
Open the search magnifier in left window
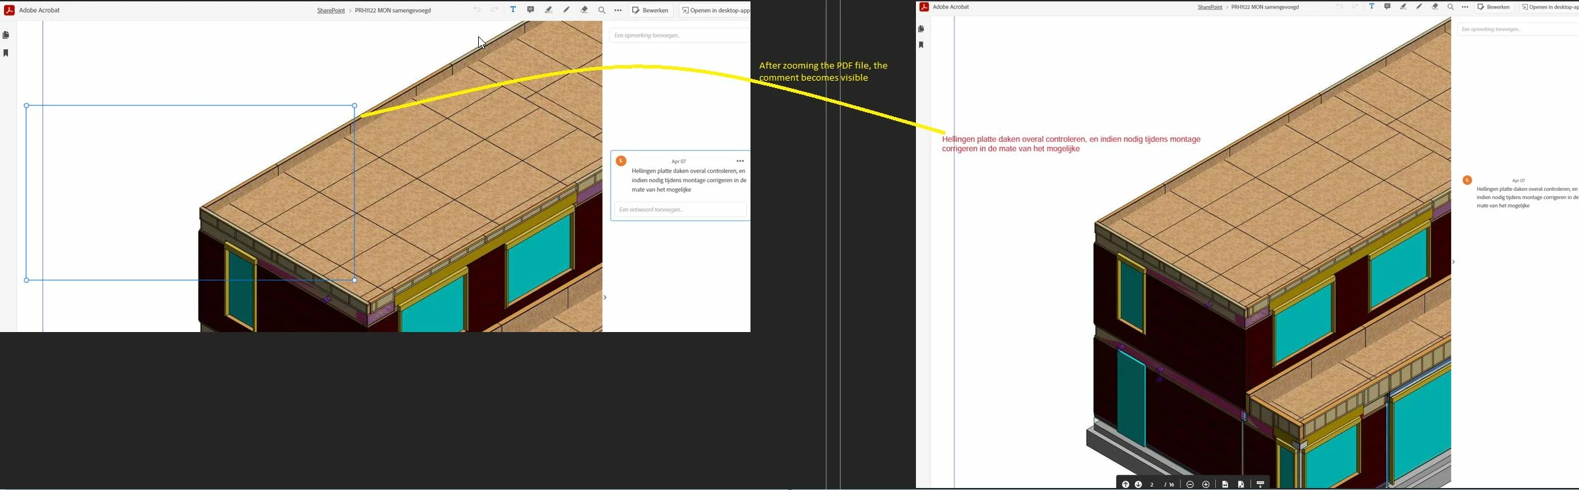(x=602, y=10)
